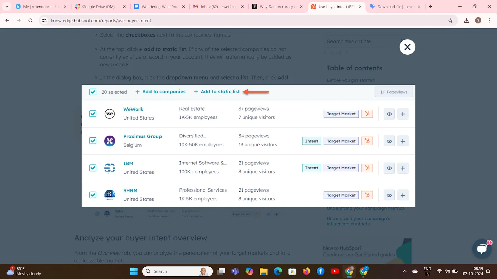
Task: Click the eye icon in IBM row
Action: pyautogui.click(x=389, y=168)
